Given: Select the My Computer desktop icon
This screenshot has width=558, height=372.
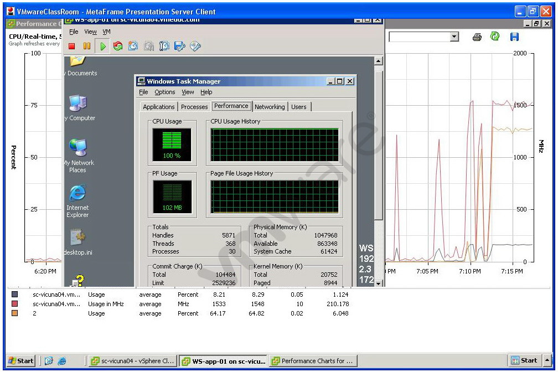Looking at the screenshot, I should pos(79,108).
